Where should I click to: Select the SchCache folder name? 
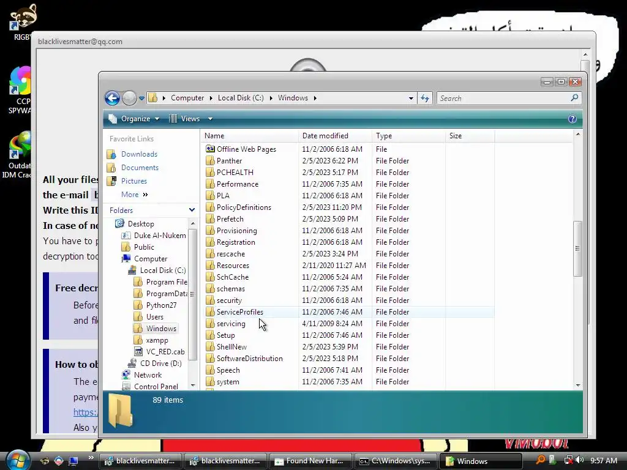pyautogui.click(x=232, y=277)
